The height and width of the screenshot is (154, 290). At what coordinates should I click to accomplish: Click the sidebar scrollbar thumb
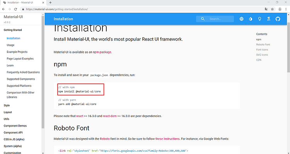coord(43,72)
